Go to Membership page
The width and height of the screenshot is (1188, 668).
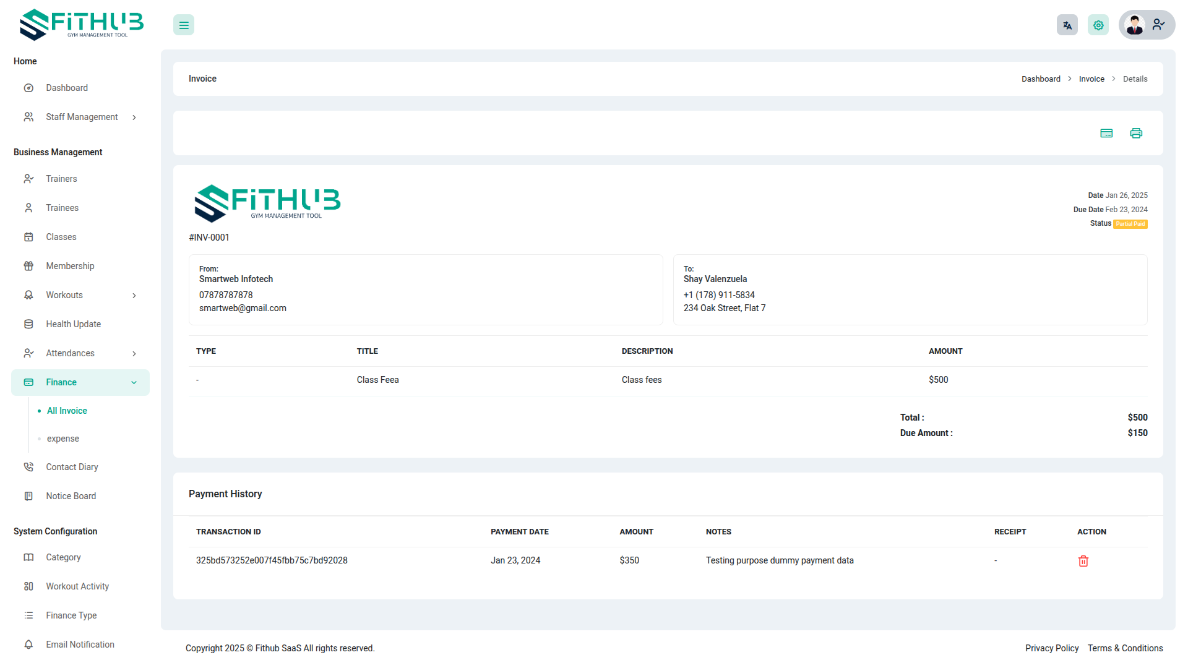(x=70, y=266)
